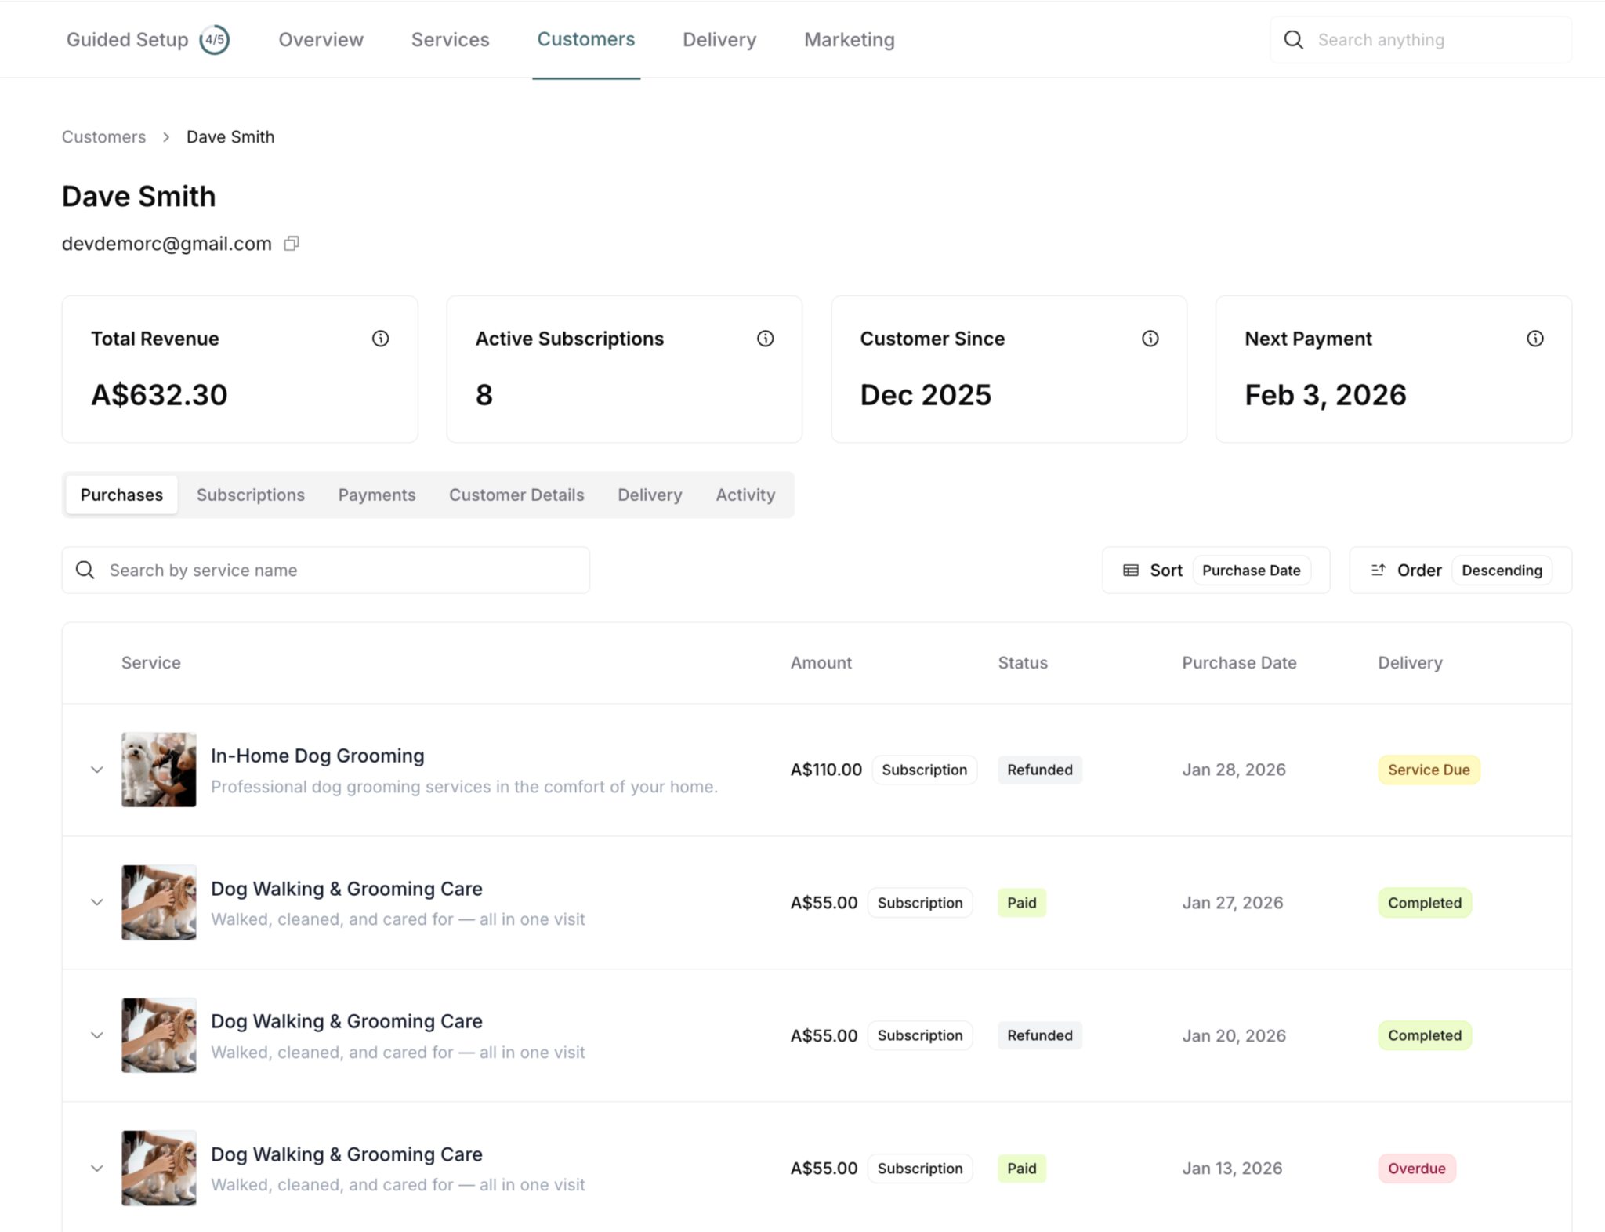Switch to the Subscriptions tab
This screenshot has width=1605, height=1232.
250,495
